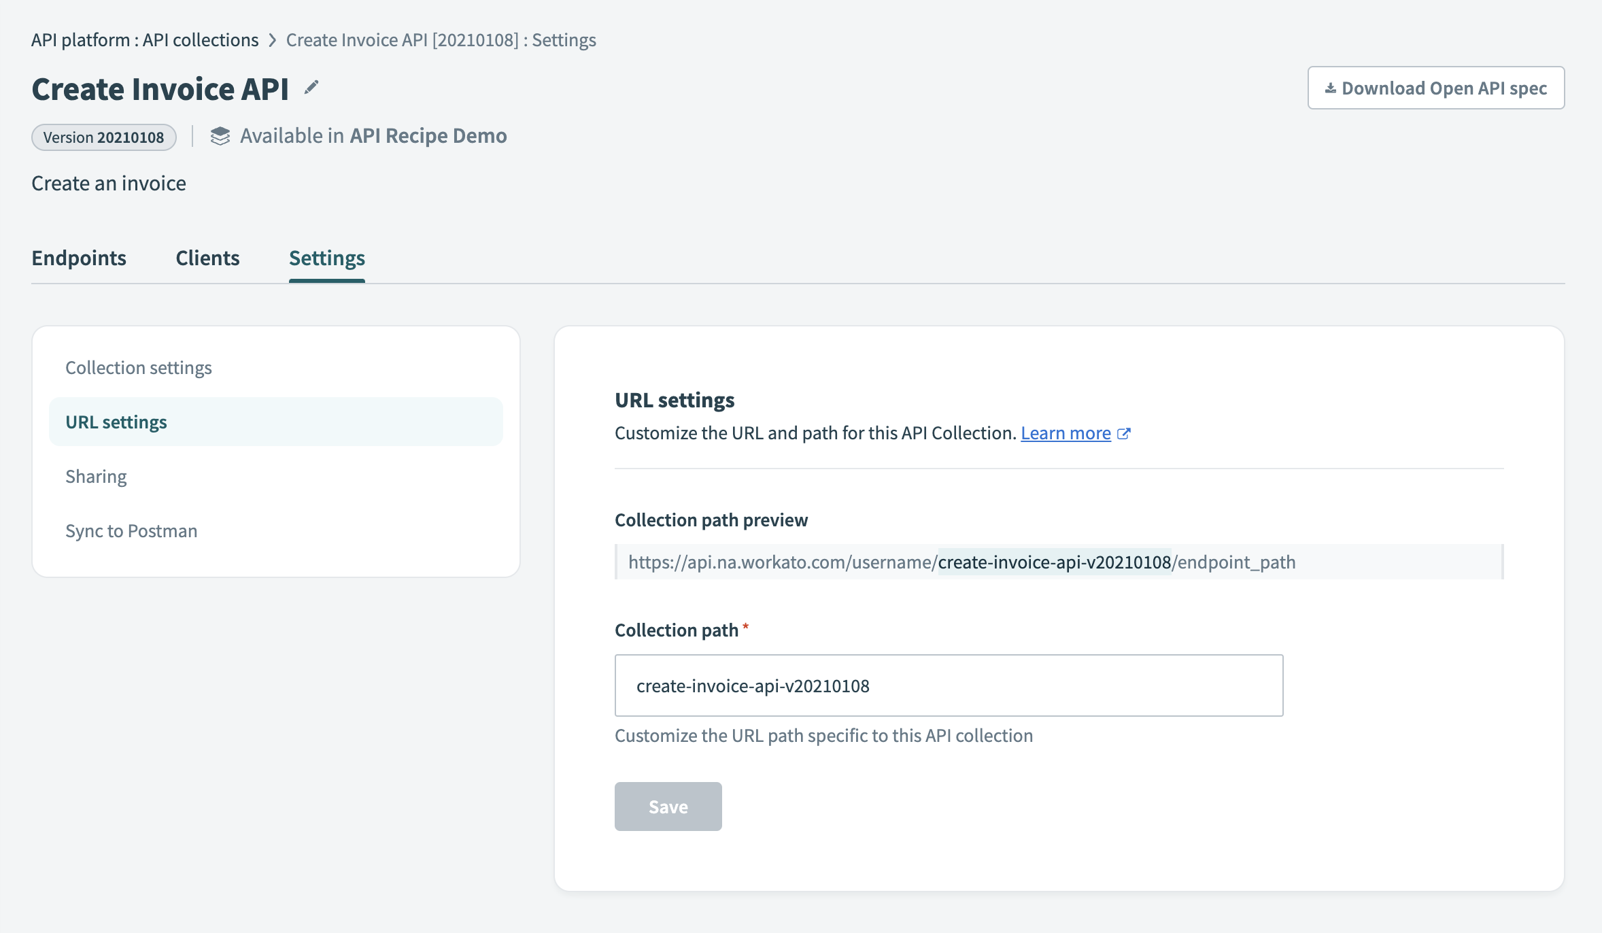Image resolution: width=1602 pixels, height=933 pixels.
Task: Open Sync to Postman settings
Action: click(x=131, y=530)
